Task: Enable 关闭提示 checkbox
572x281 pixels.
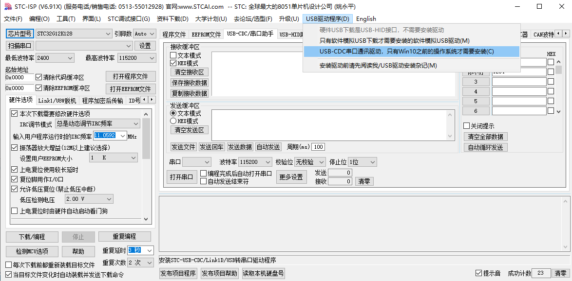Action: point(466,126)
